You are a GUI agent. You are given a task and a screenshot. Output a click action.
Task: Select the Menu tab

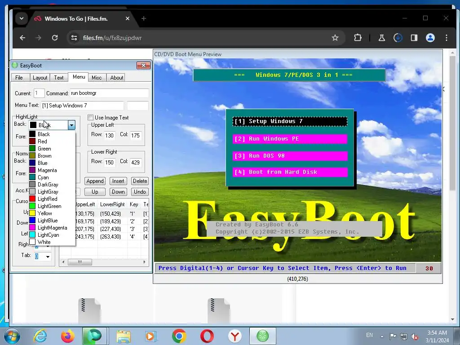79,77
